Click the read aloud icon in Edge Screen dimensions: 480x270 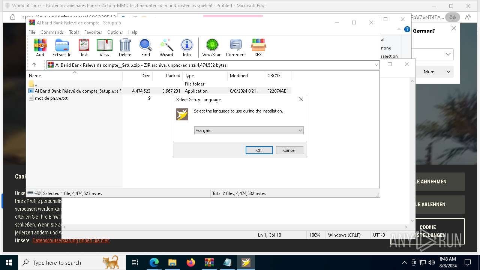[468, 17]
